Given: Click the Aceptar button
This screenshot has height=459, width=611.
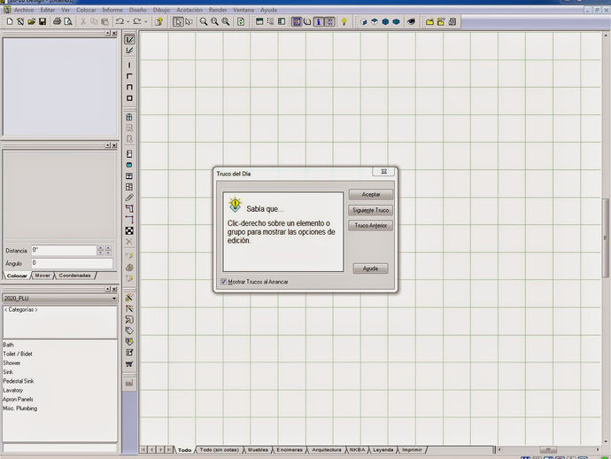Looking at the screenshot, I should [371, 194].
